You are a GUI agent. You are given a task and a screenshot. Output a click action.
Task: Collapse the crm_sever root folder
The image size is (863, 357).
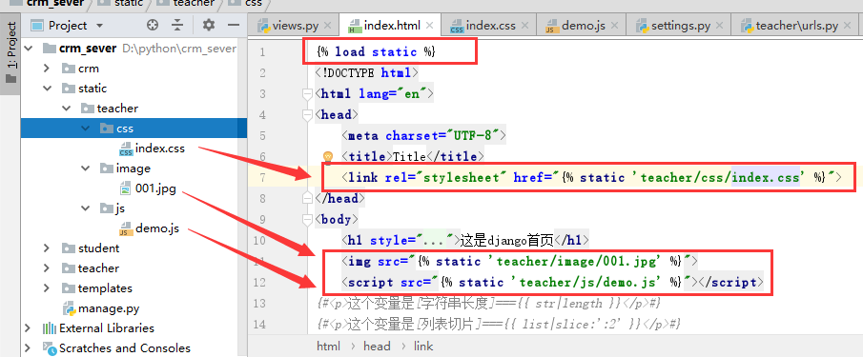click(28, 48)
